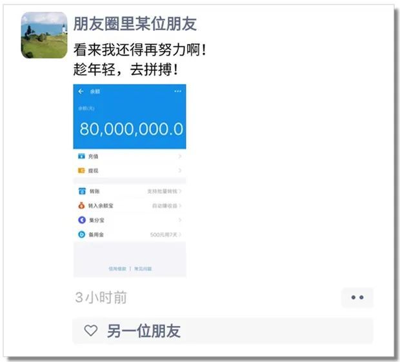Click the blue 充值 top-up icon
This screenshot has width=400, height=362.
[x=81, y=156]
